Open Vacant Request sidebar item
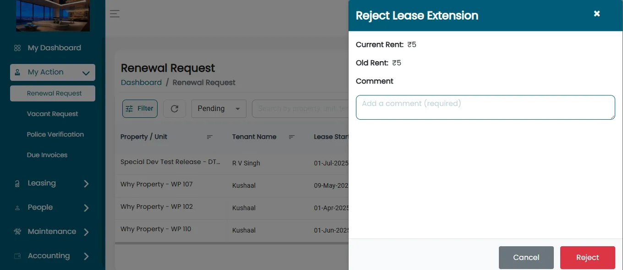This screenshot has width=623, height=270. 53,114
